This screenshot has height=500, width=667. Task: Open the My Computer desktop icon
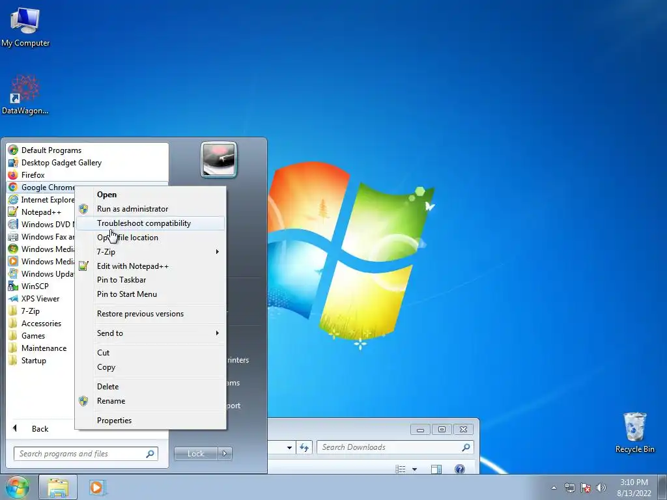(25, 27)
